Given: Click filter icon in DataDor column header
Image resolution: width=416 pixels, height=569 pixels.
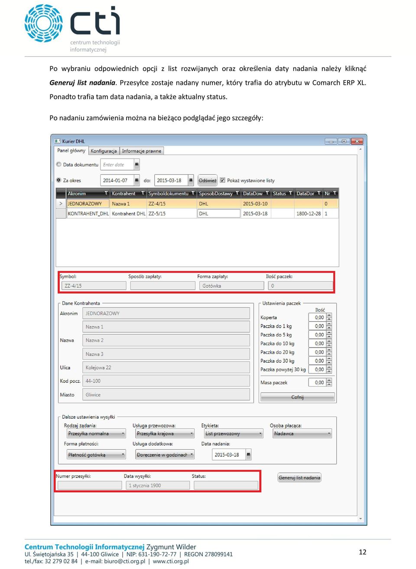Looking at the screenshot, I should (x=319, y=193).
